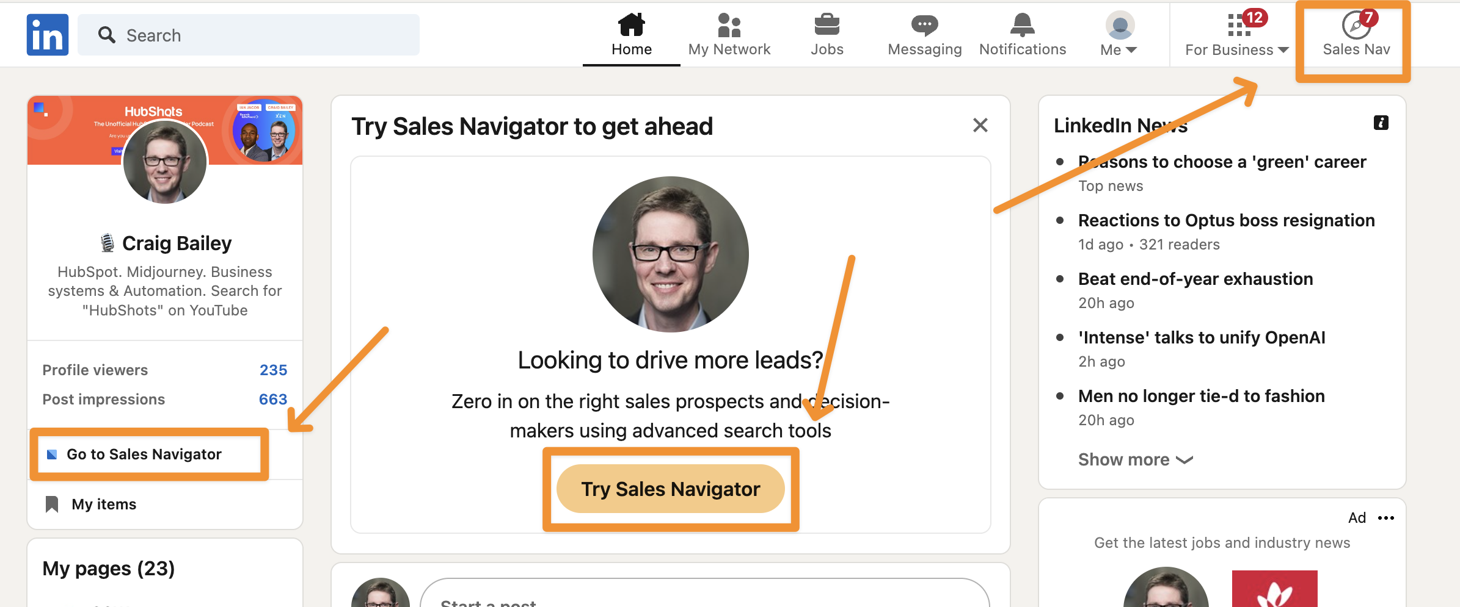Open the My items bookmark link
The image size is (1460, 607).
tap(104, 505)
